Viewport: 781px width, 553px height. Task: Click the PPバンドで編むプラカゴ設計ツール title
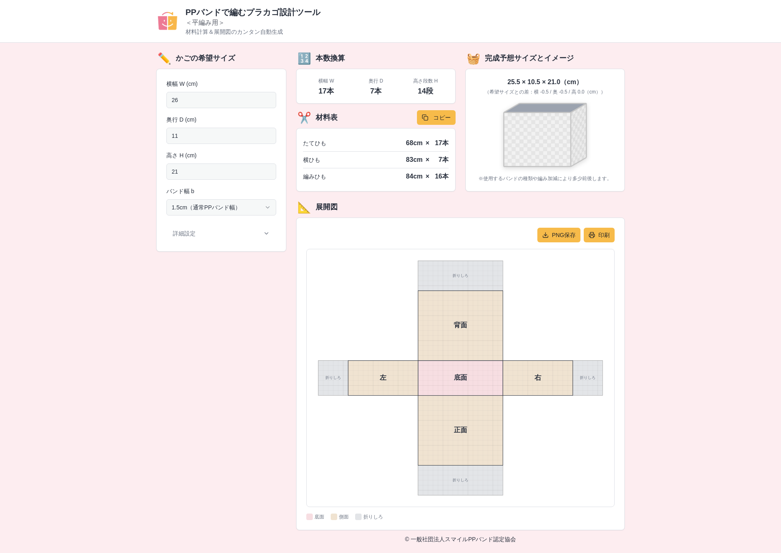[253, 13]
